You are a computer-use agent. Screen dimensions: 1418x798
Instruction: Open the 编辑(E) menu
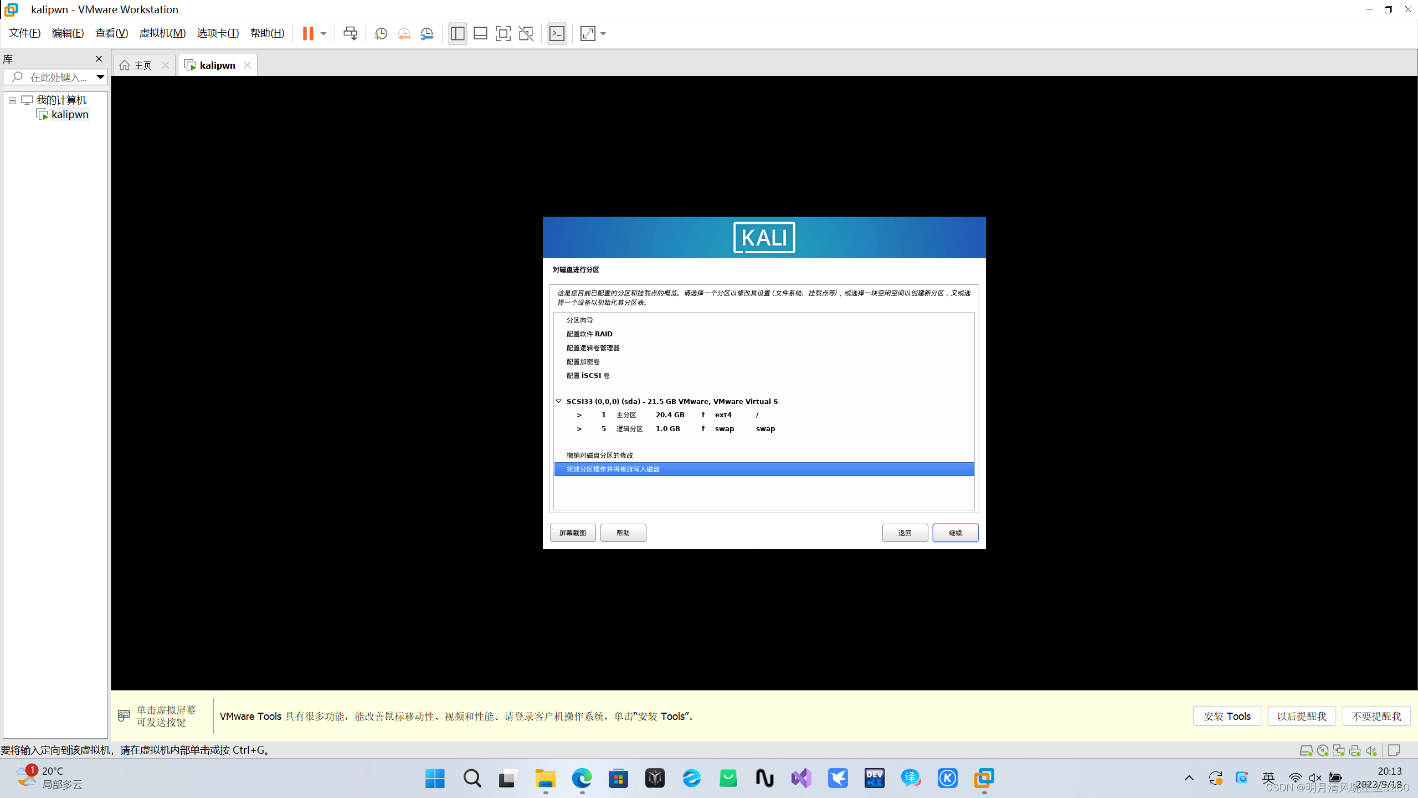68,33
